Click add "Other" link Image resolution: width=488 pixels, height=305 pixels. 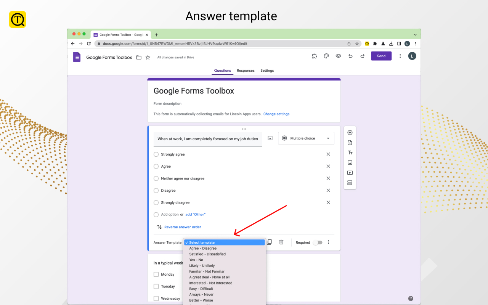pyautogui.click(x=195, y=214)
